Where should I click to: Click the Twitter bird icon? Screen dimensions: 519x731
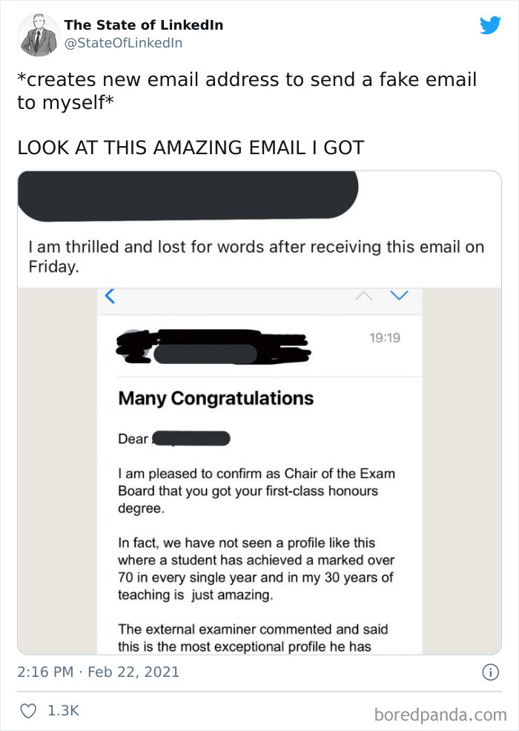[491, 25]
